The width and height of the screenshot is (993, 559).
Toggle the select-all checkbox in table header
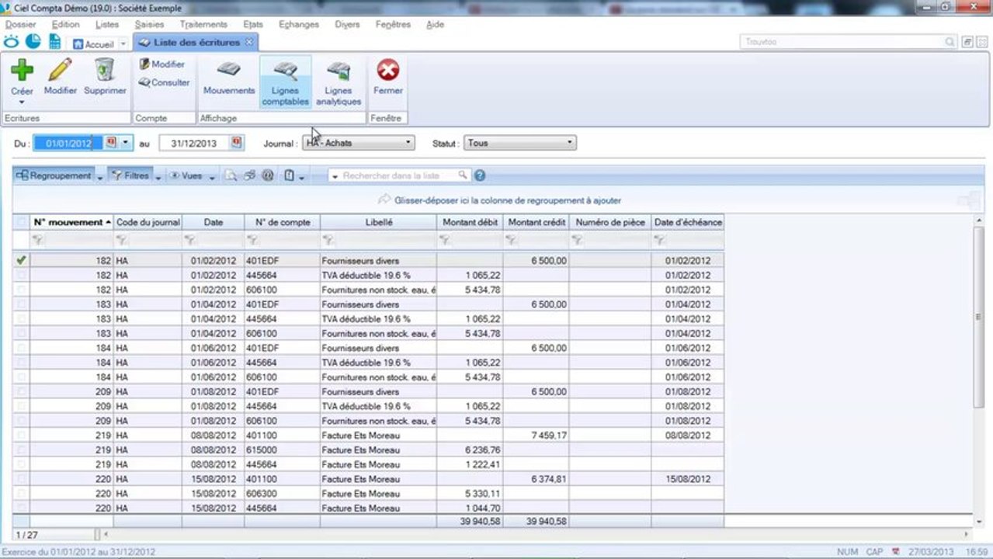click(21, 223)
